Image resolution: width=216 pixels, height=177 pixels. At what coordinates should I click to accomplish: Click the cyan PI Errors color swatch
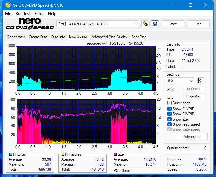coord(11,154)
